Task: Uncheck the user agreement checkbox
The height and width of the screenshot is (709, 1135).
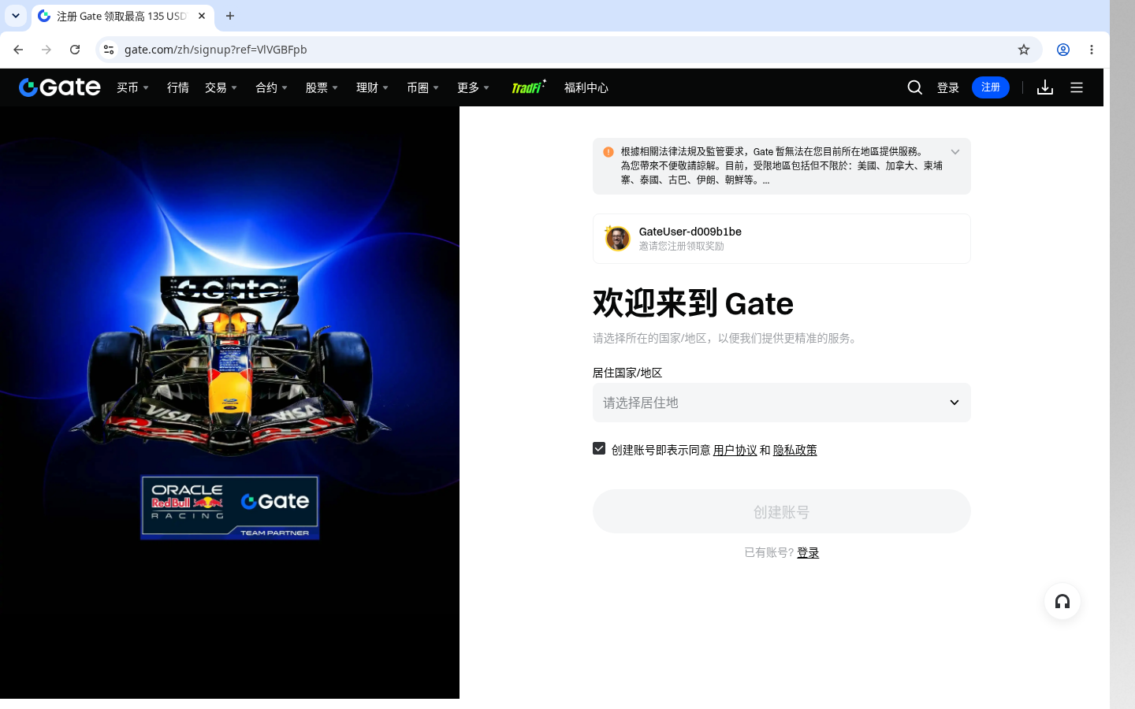Action: click(x=599, y=448)
